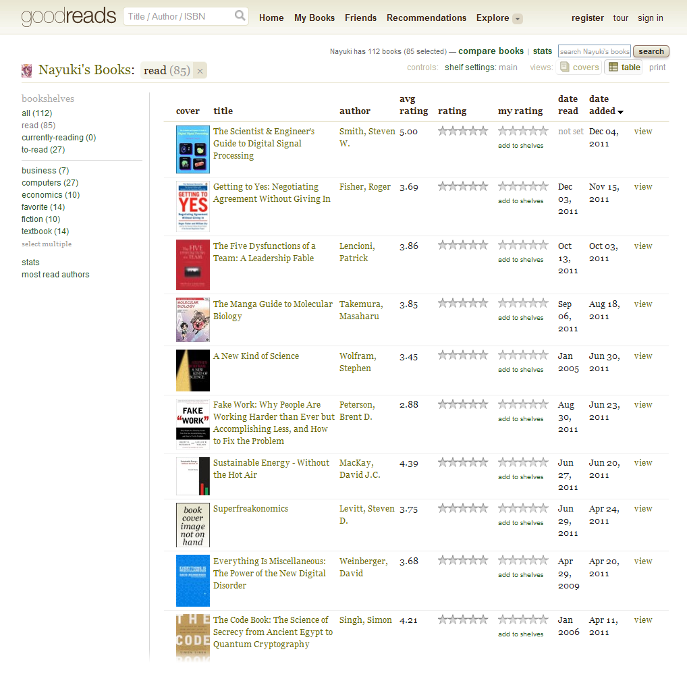The width and height of the screenshot is (687, 687).
Task: Open A New Kind of Science cover
Action: [x=193, y=370]
